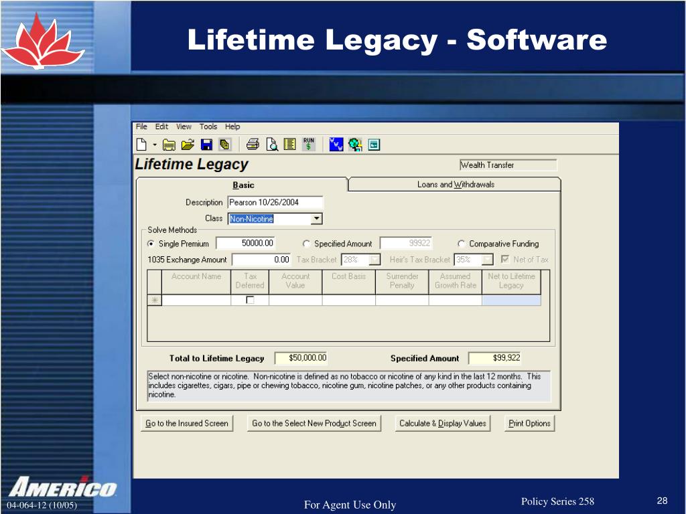Image resolution: width=686 pixels, height=514 pixels.
Task: Click the yellow report list icon
Action: pos(289,145)
